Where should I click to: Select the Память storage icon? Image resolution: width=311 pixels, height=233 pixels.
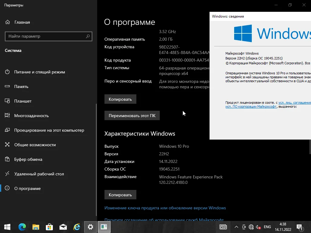tap(7, 86)
